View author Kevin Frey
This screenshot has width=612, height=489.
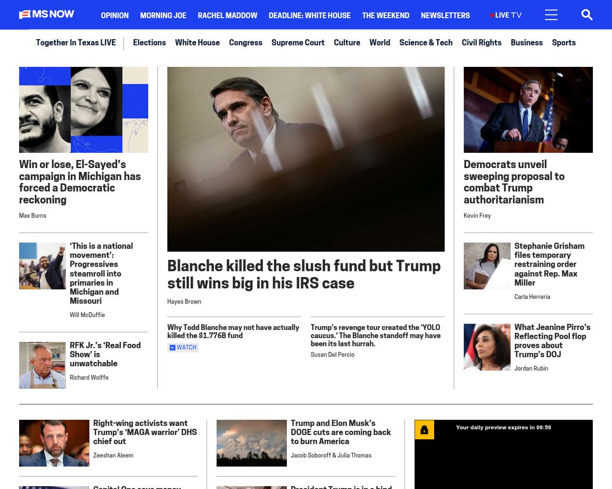click(x=477, y=216)
